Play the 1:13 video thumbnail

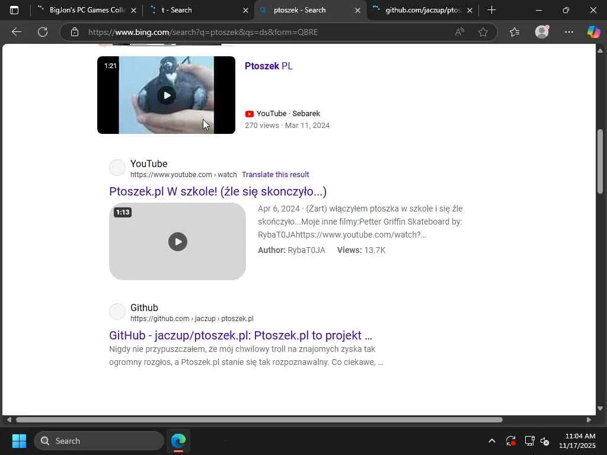point(177,242)
